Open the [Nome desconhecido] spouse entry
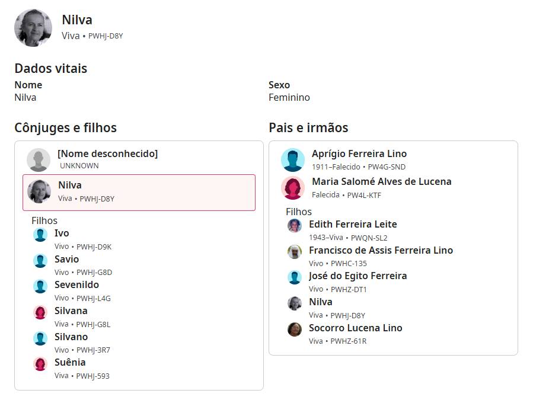 (107, 154)
